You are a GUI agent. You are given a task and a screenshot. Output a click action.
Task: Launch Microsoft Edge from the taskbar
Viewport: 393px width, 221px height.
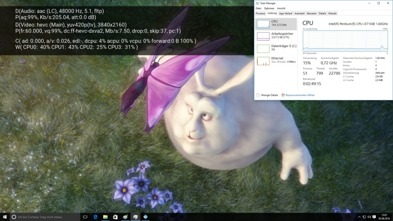tap(95, 217)
